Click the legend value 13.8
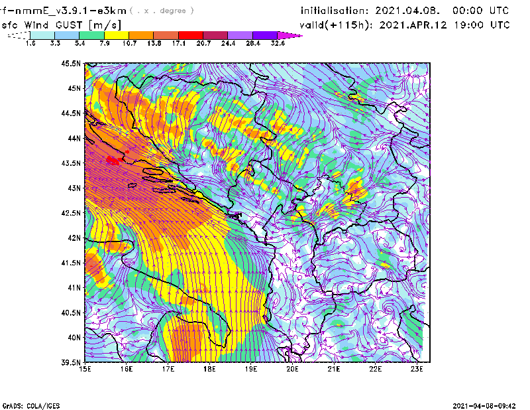Image resolution: width=530 pixels, height=410 pixels. click(154, 43)
